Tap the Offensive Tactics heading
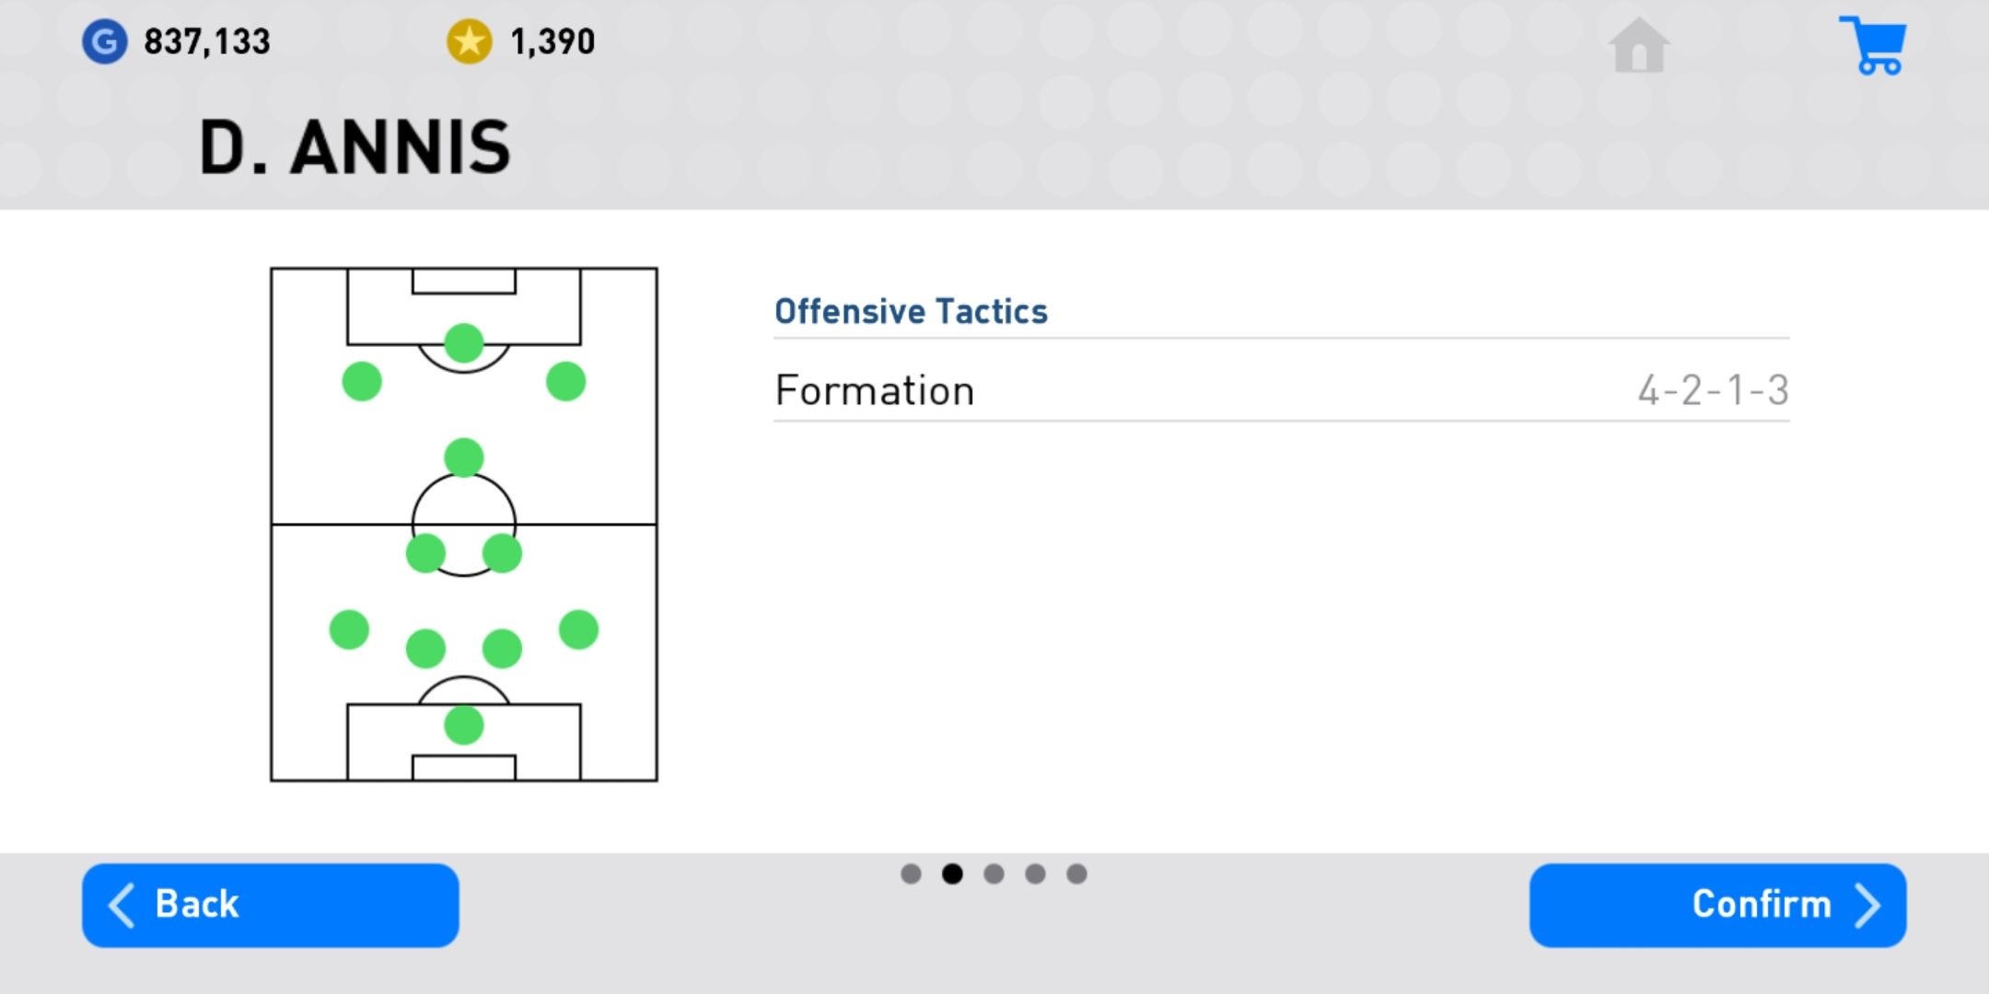This screenshot has width=1989, height=994. (911, 311)
